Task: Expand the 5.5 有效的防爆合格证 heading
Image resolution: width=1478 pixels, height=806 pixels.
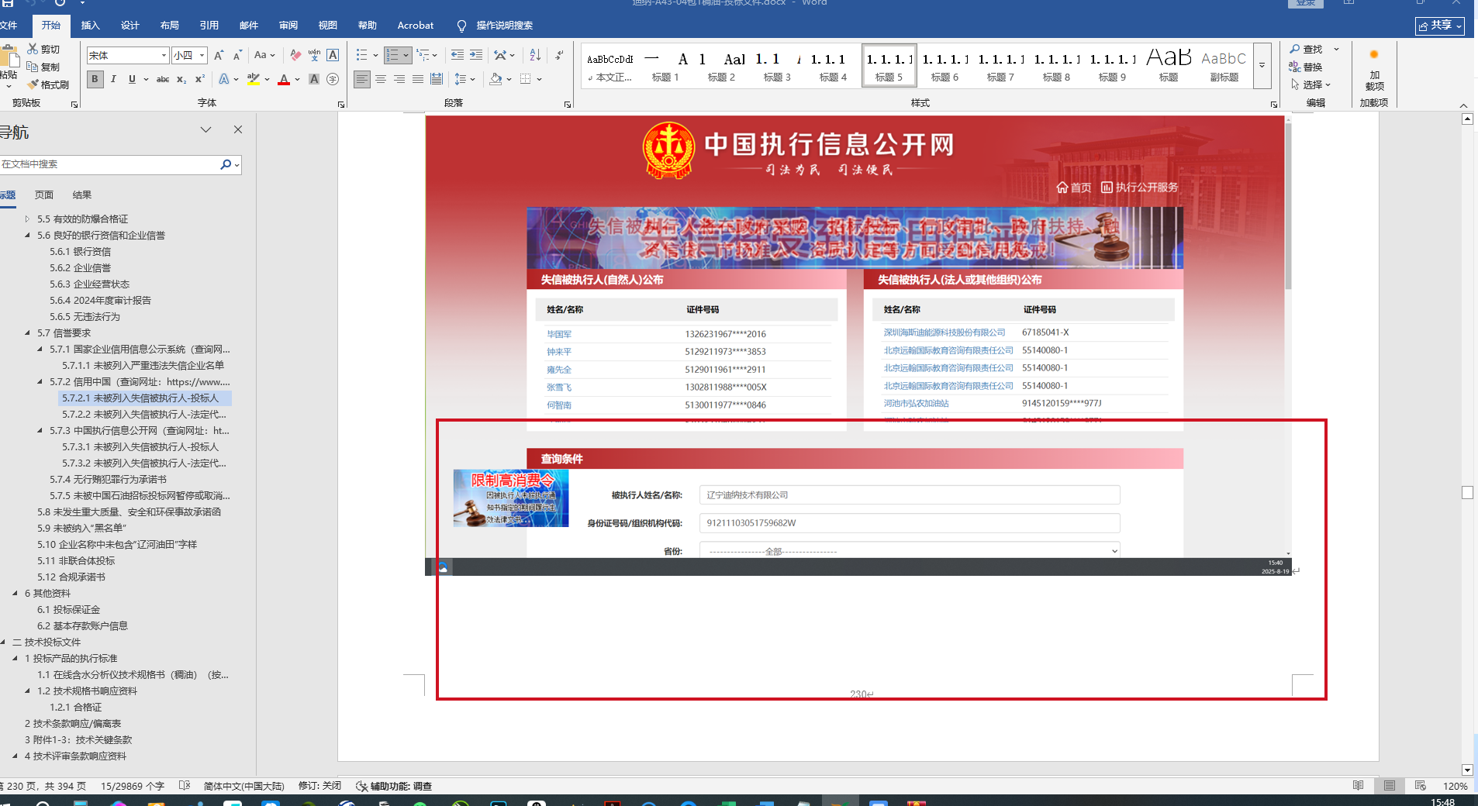Action: (x=28, y=219)
